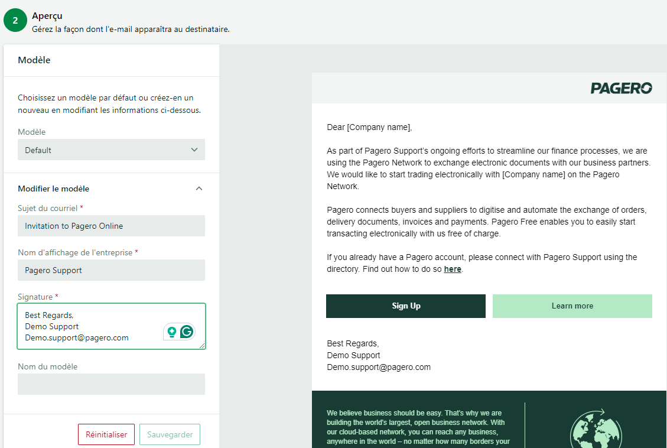Click the Sauvegarder button
Screen dimensions: 667x448
tap(170, 434)
